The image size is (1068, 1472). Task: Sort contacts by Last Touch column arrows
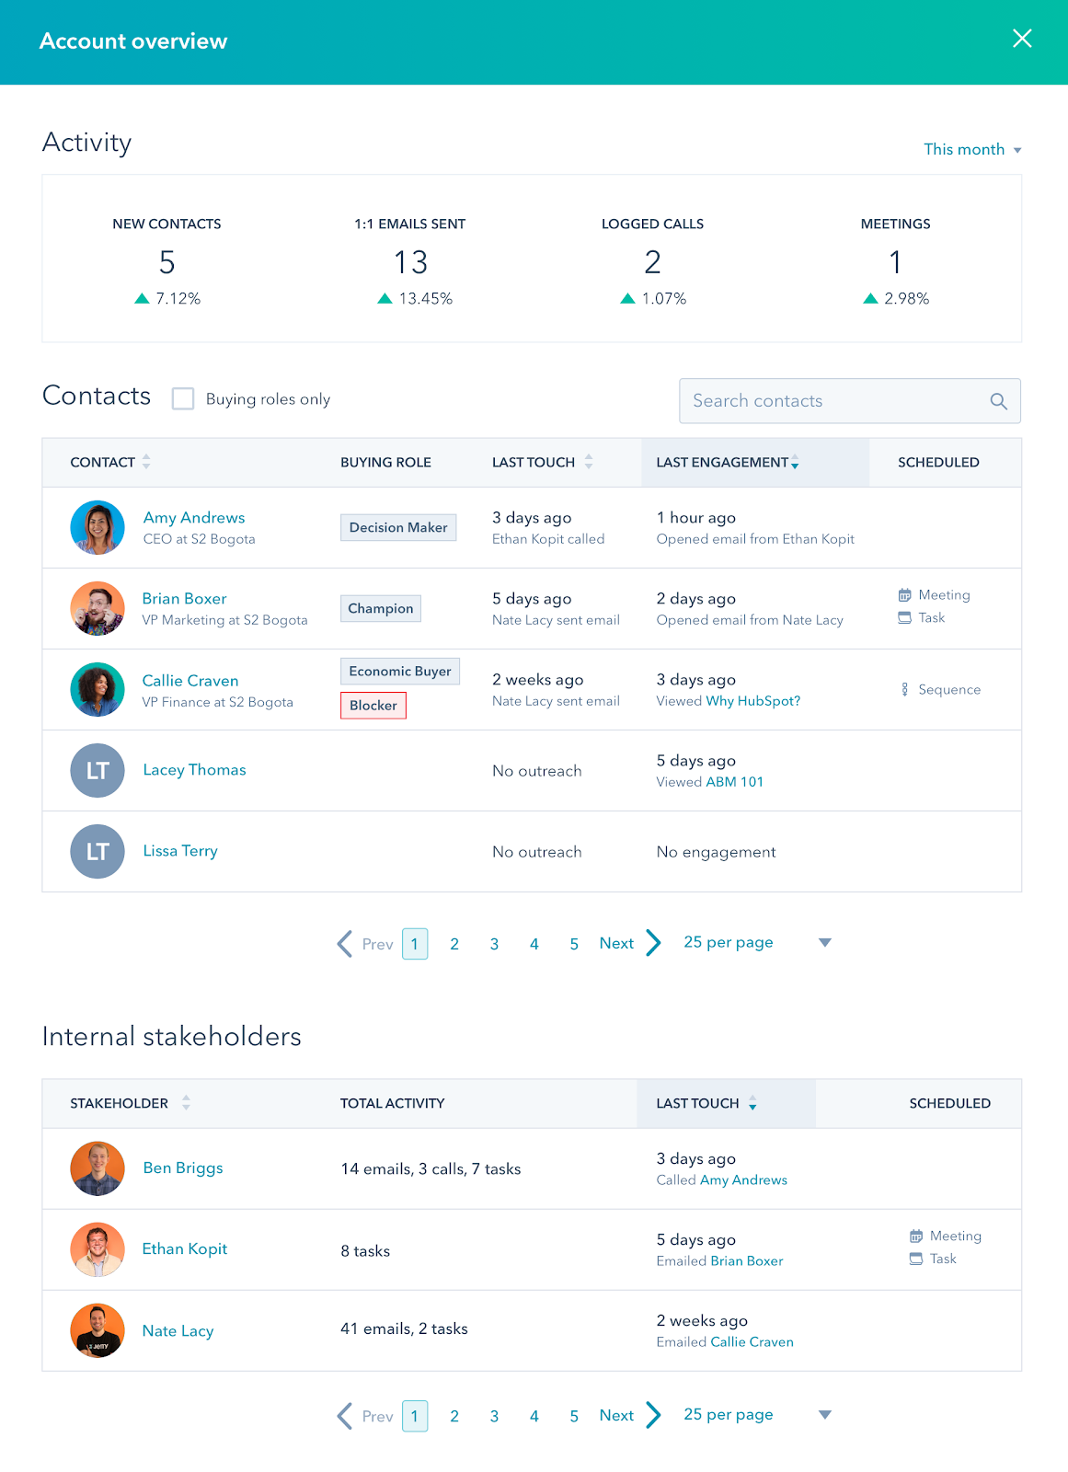click(589, 462)
